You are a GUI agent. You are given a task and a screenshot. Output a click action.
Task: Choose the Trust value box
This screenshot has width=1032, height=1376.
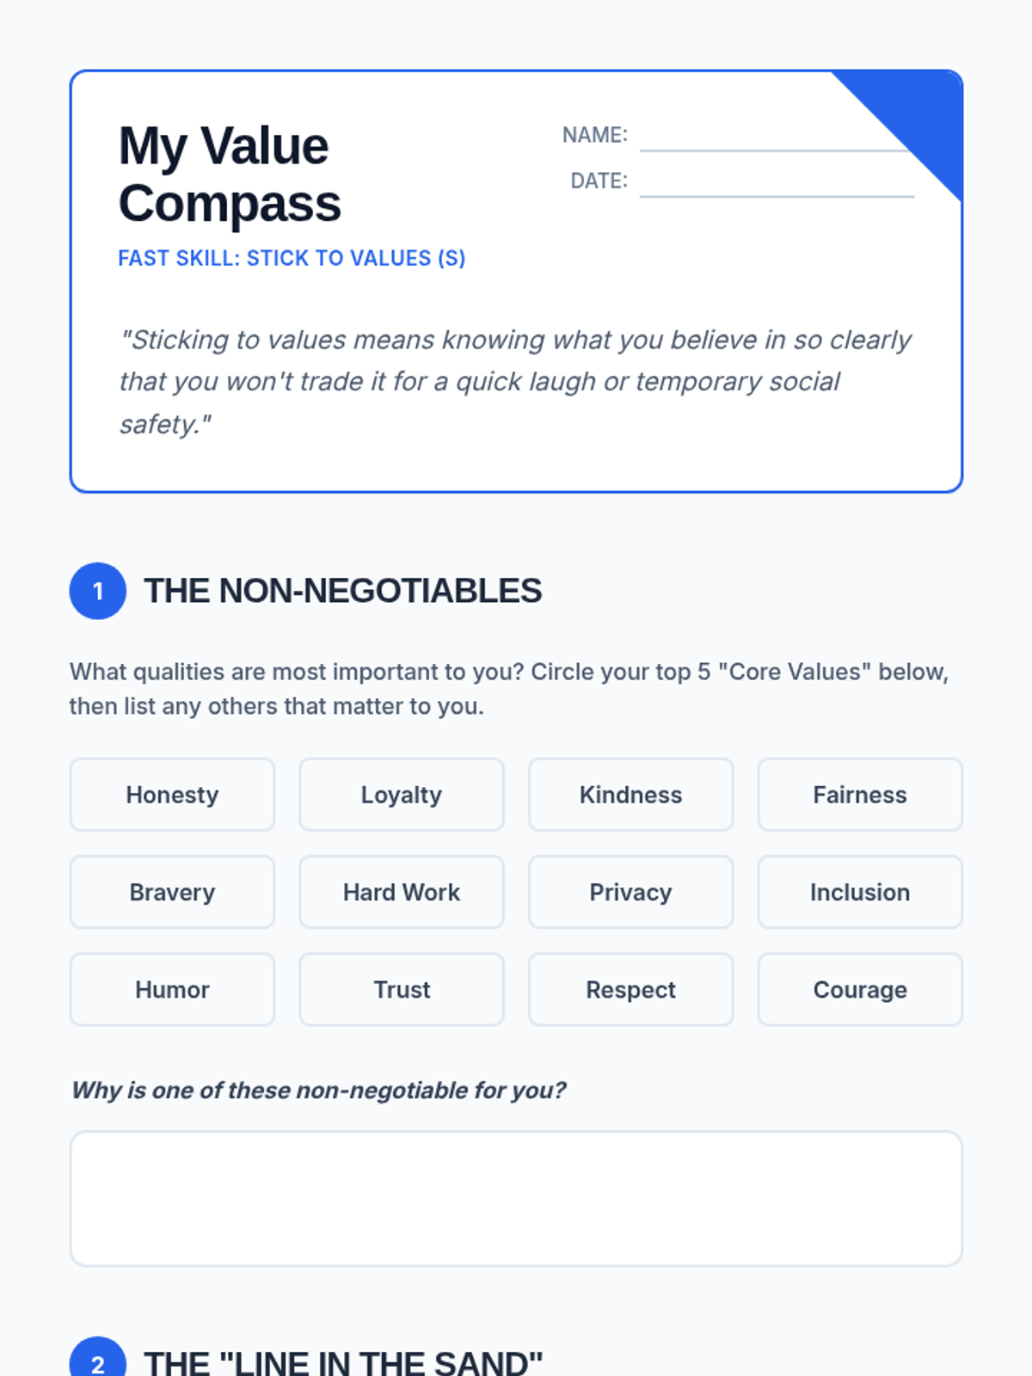(402, 989)
